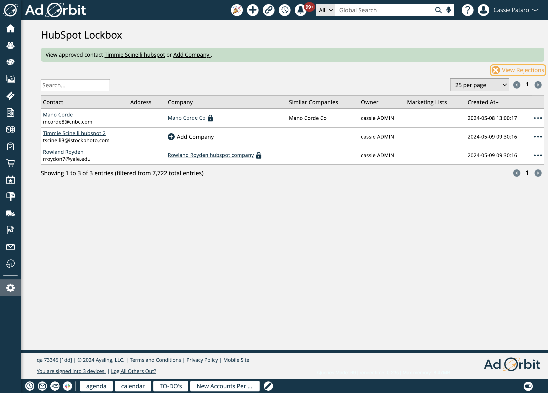548x393 pixels.
Task: Open the contacts/people icon in sidebar
Action: [10, 45]
